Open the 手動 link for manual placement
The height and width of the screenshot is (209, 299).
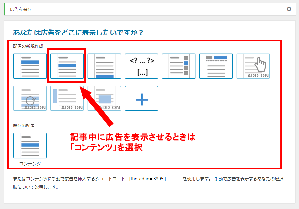click(218, 179)
